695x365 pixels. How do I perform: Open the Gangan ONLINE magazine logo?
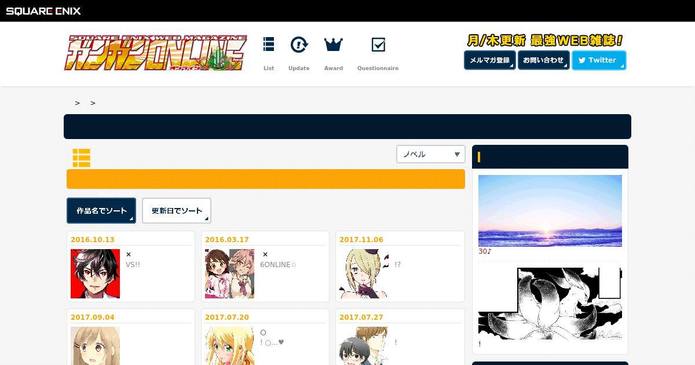point(155,53)
